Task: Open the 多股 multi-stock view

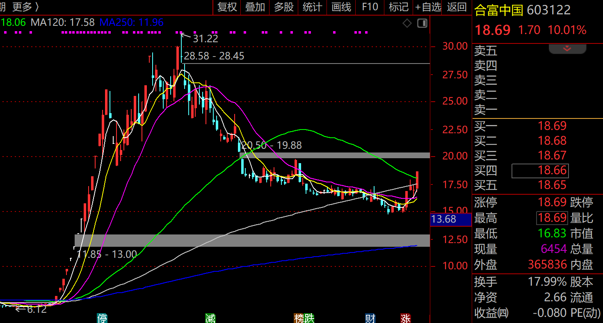Action: pos(284,7)
